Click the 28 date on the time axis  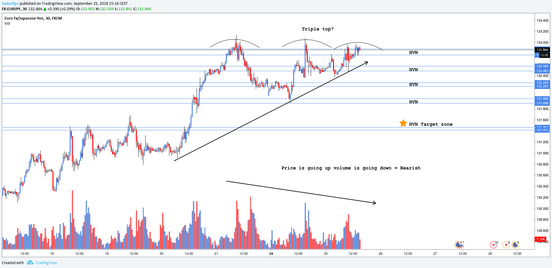[x=490, y=254]
